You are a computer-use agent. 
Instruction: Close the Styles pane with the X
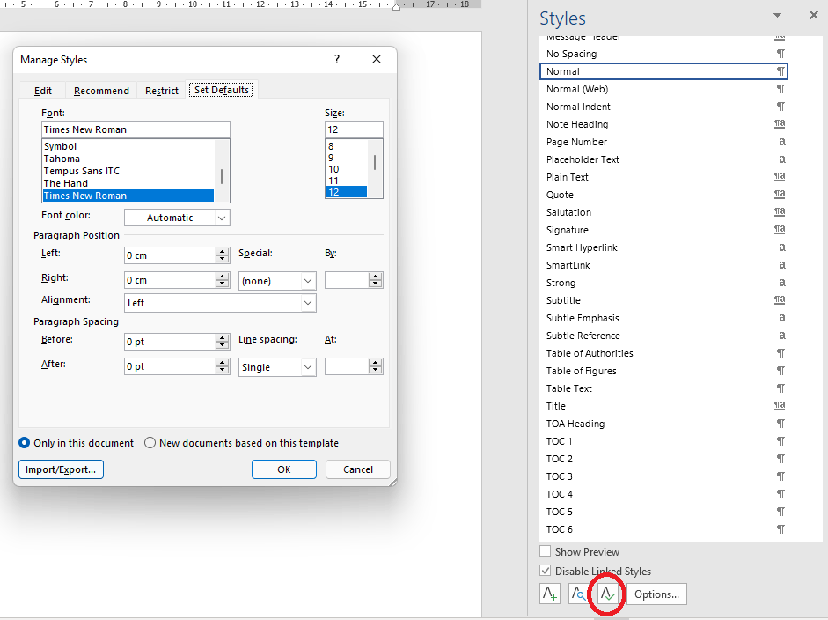point(814,15)
